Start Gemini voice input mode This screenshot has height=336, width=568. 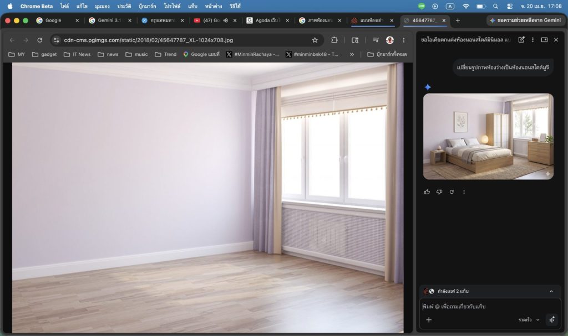coord(551,319)
